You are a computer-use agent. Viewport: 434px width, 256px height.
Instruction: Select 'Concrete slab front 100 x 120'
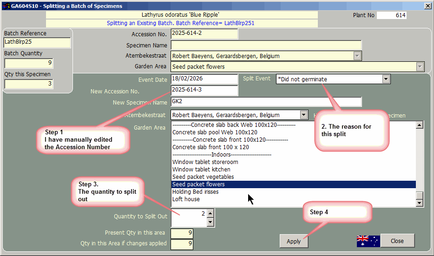(x=210, y=147)
